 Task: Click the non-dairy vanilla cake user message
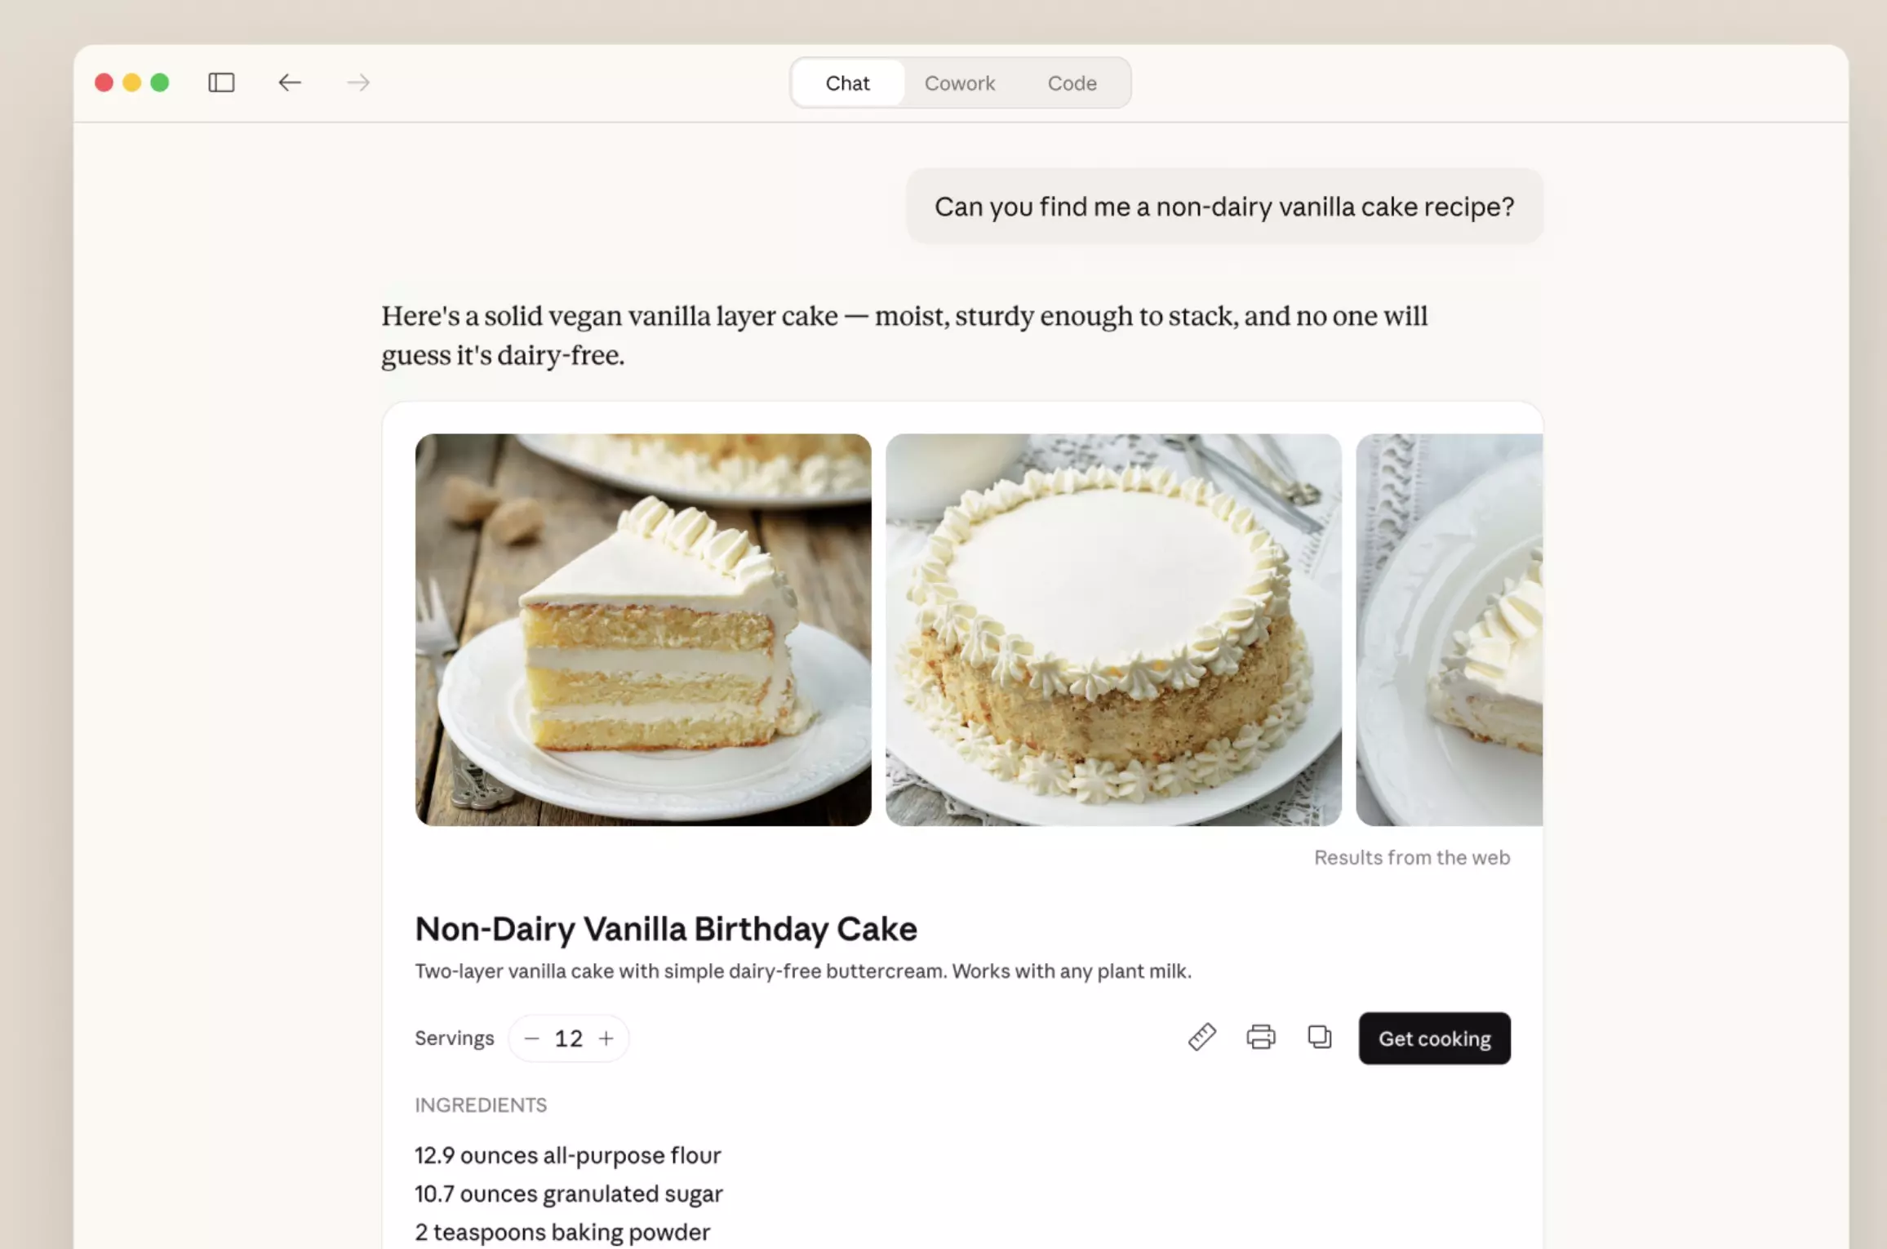[x=1223, y=207]
